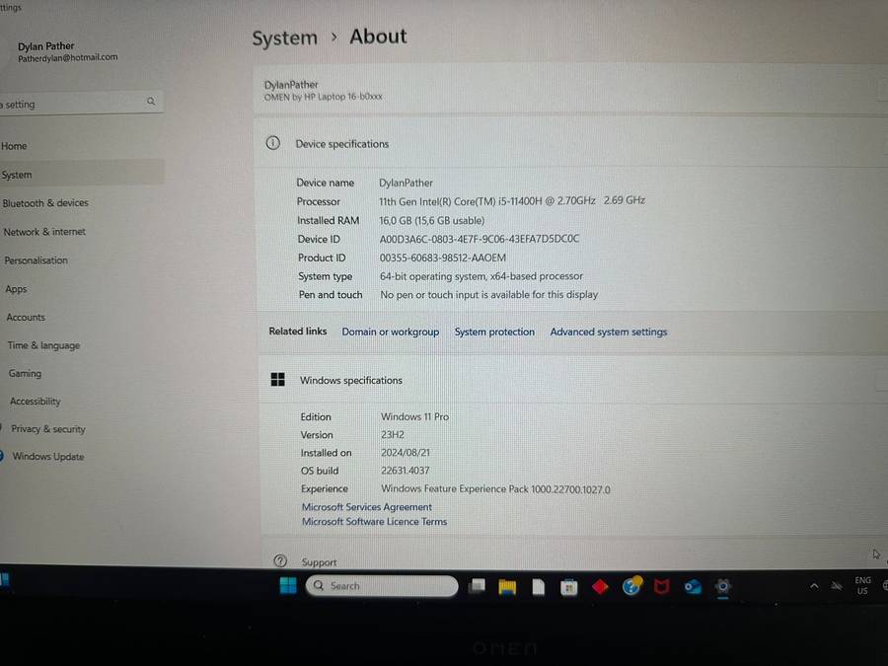
Task: Launch McAfee from the taskbar
Action: pyautogui.click(x=662, y=587)
